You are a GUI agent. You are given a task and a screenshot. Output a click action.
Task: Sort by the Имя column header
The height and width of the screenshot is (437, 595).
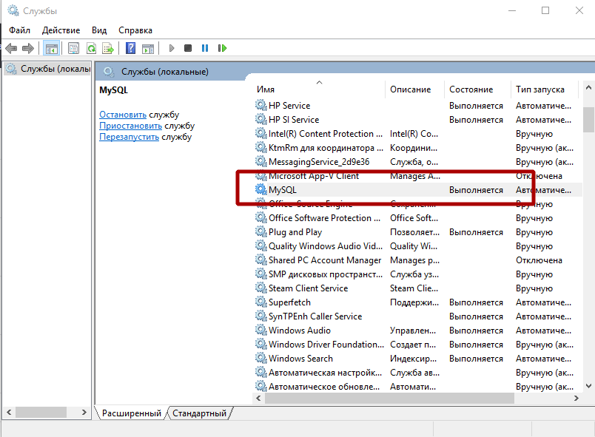pyautogui.click(x=266, y=89)
